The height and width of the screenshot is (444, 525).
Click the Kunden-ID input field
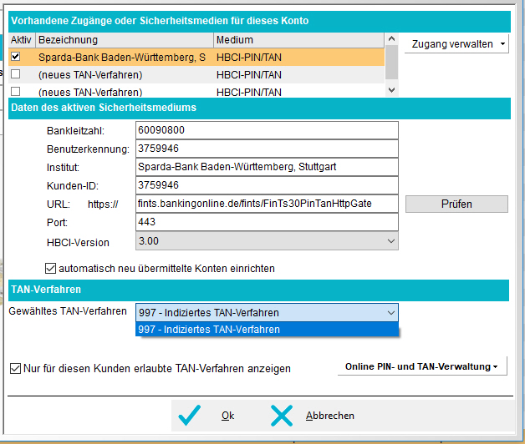click(267, 185)
